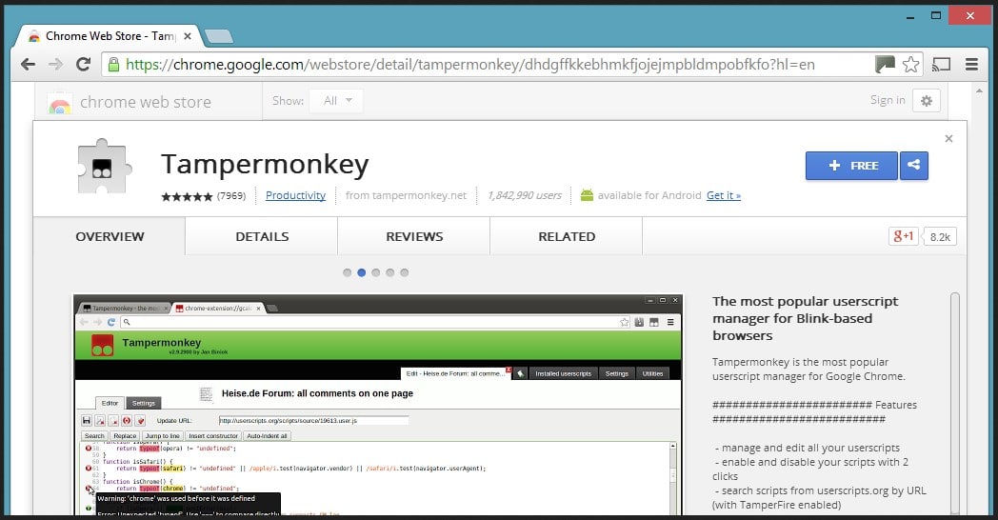Click the address bar URL field
Viewport: 998px width, 520px height.
tap(476, 65)
